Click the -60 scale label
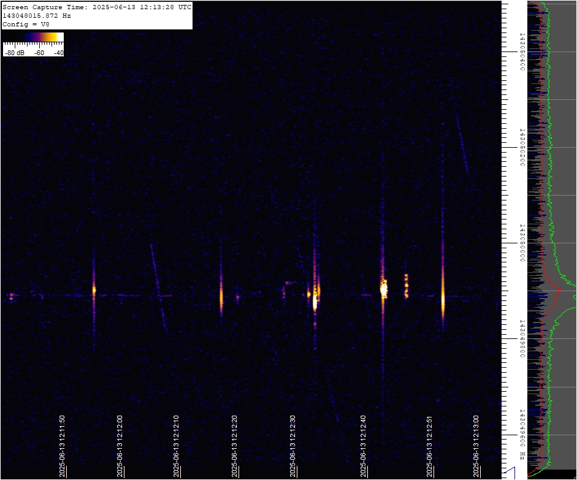The width and height of the screenshot is (577, 480). coord(39,53)
